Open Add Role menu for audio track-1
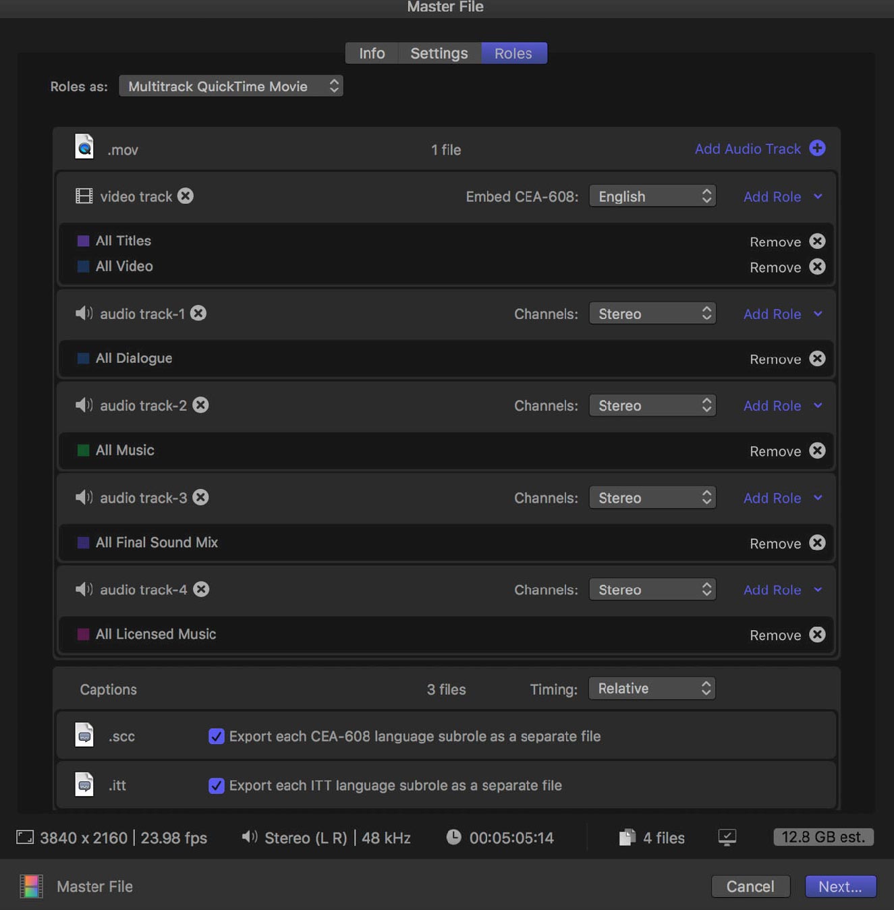Viewport: 894px width, 910px height. (x=783, y=314)
